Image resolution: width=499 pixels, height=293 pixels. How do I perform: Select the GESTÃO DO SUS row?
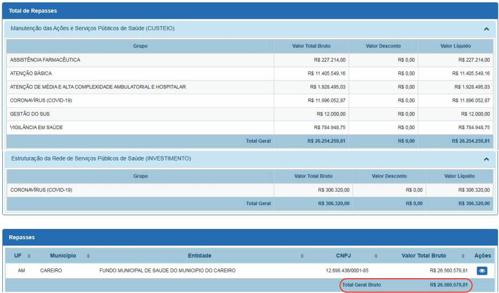click(30, 114)
